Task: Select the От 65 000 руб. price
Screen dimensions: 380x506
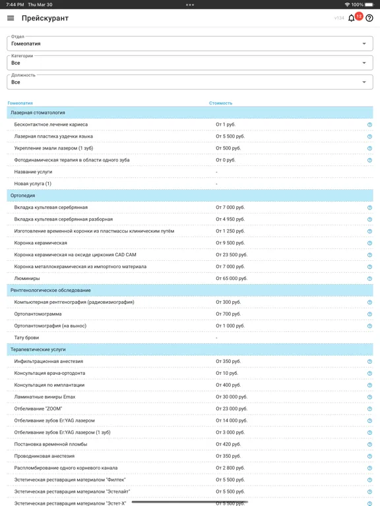Action: (232, 279)
